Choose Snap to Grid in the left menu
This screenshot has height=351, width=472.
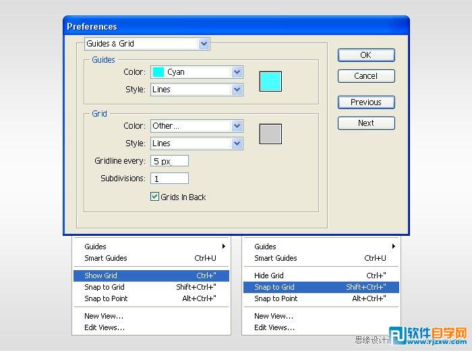coord(151,287)
